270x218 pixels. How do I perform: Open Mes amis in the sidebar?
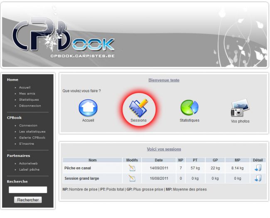[x=27, y=94]
